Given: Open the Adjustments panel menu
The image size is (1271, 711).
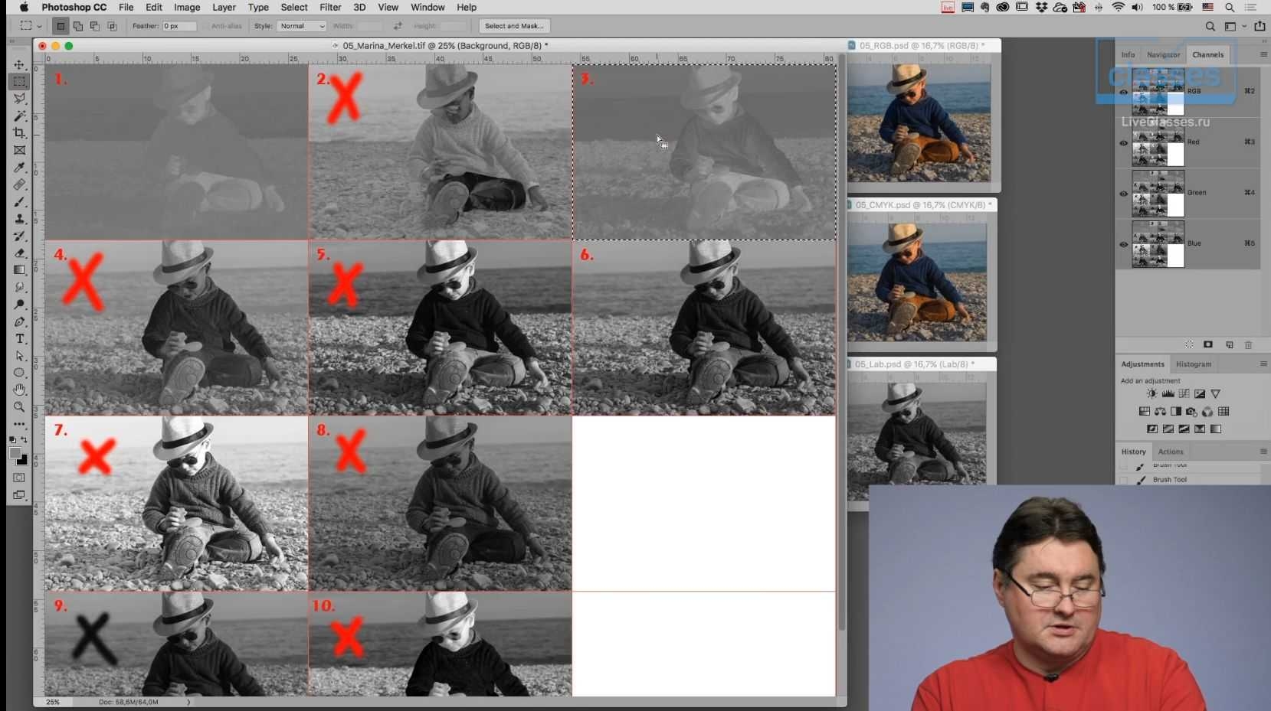Looking at the screenshot, I should click(1263, 364).
